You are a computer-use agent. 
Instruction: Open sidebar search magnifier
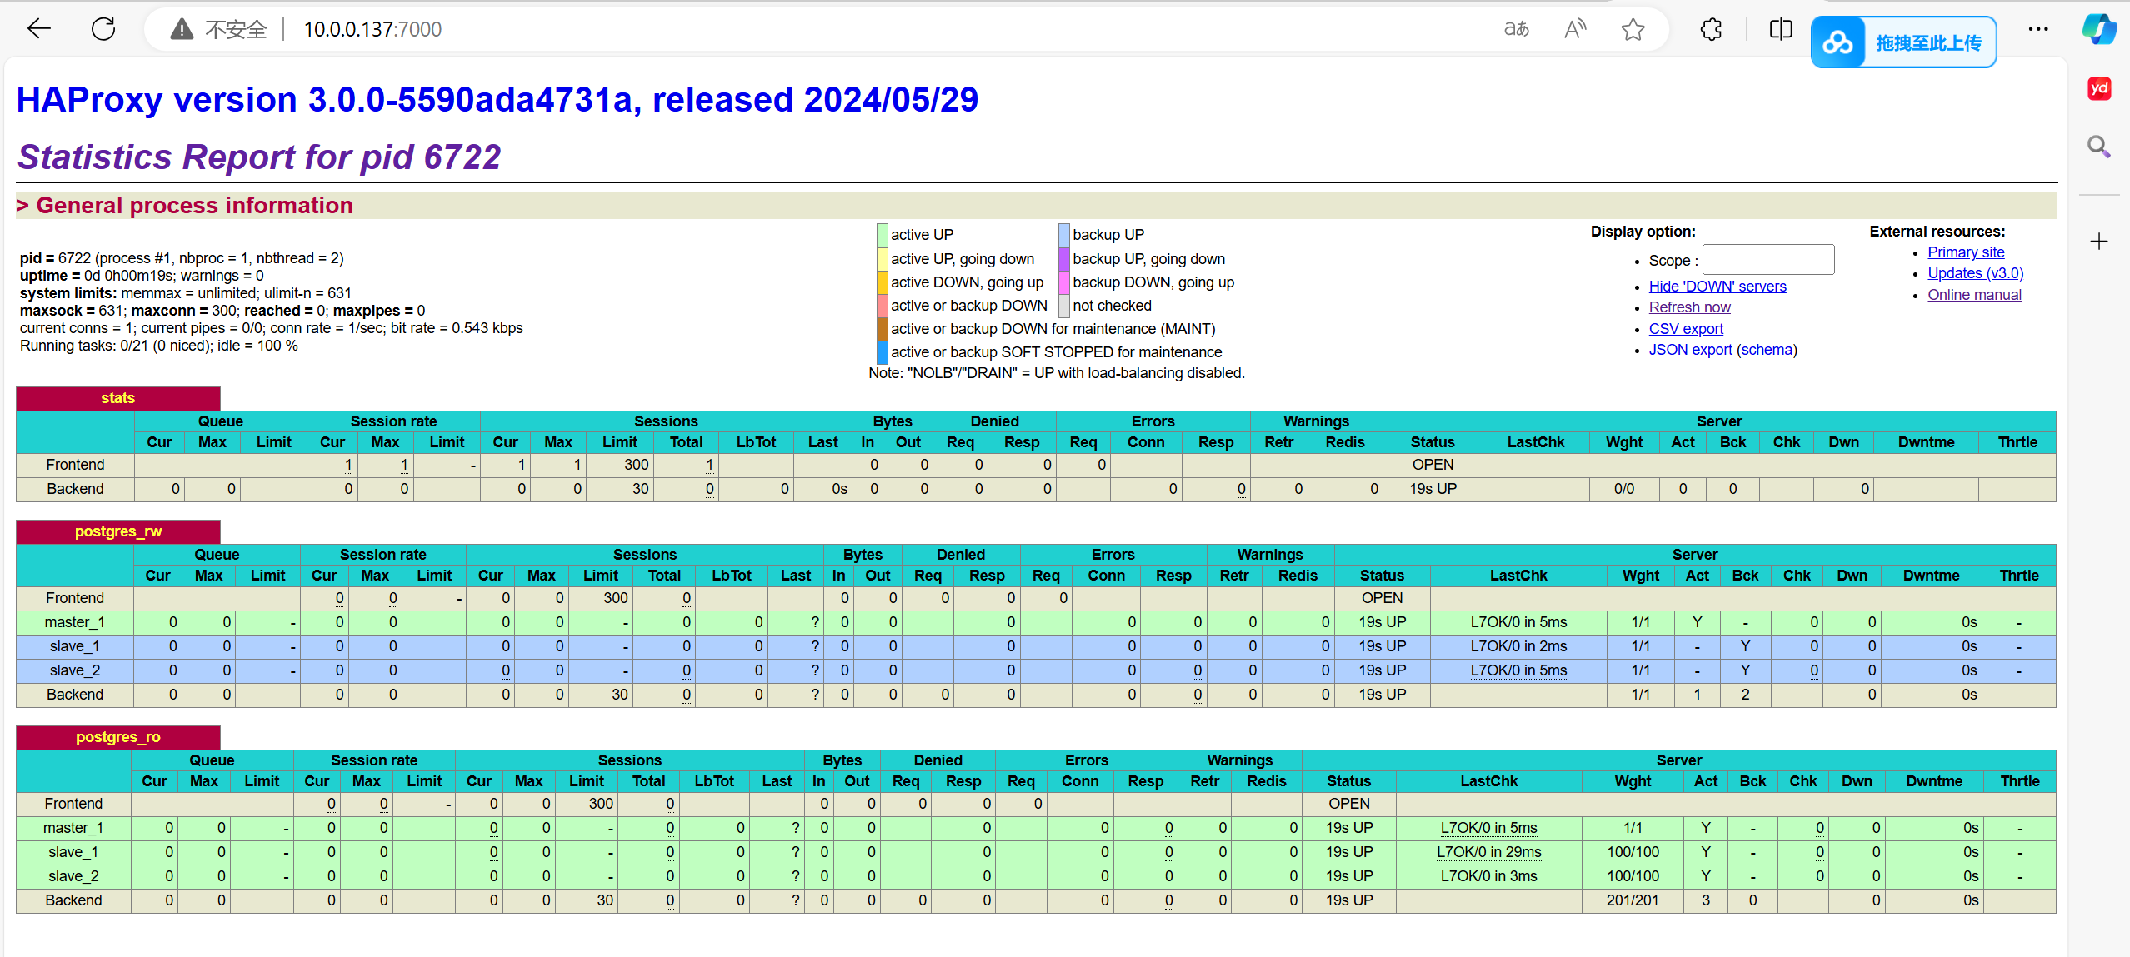tap(2098, 147)
